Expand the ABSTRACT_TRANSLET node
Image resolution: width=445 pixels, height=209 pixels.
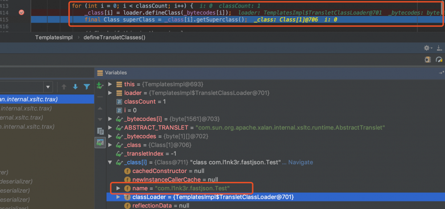point(110,128)
